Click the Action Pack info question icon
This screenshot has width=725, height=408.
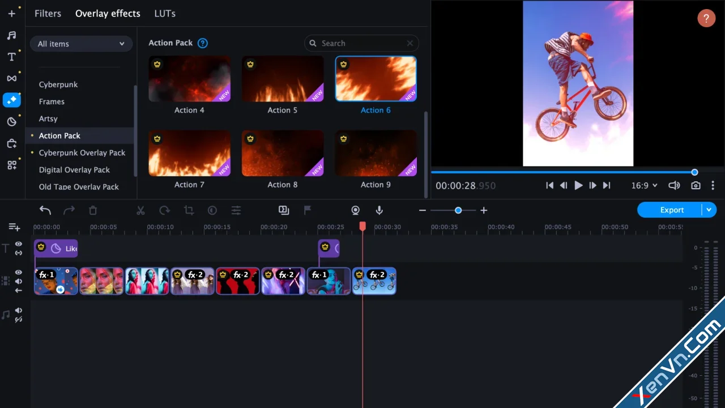pyautogui.click(x=202, y=43)
